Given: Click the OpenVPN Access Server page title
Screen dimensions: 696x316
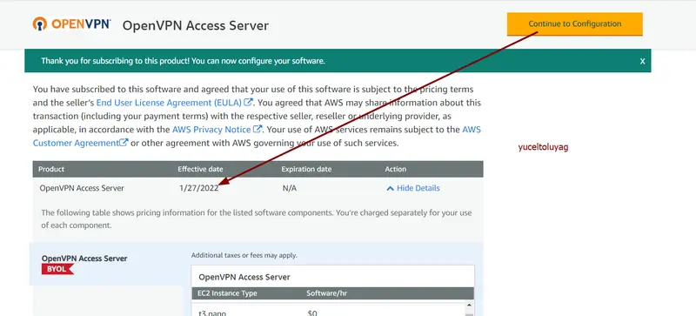Looking at the screenshot, I should [x=196, y=25].
